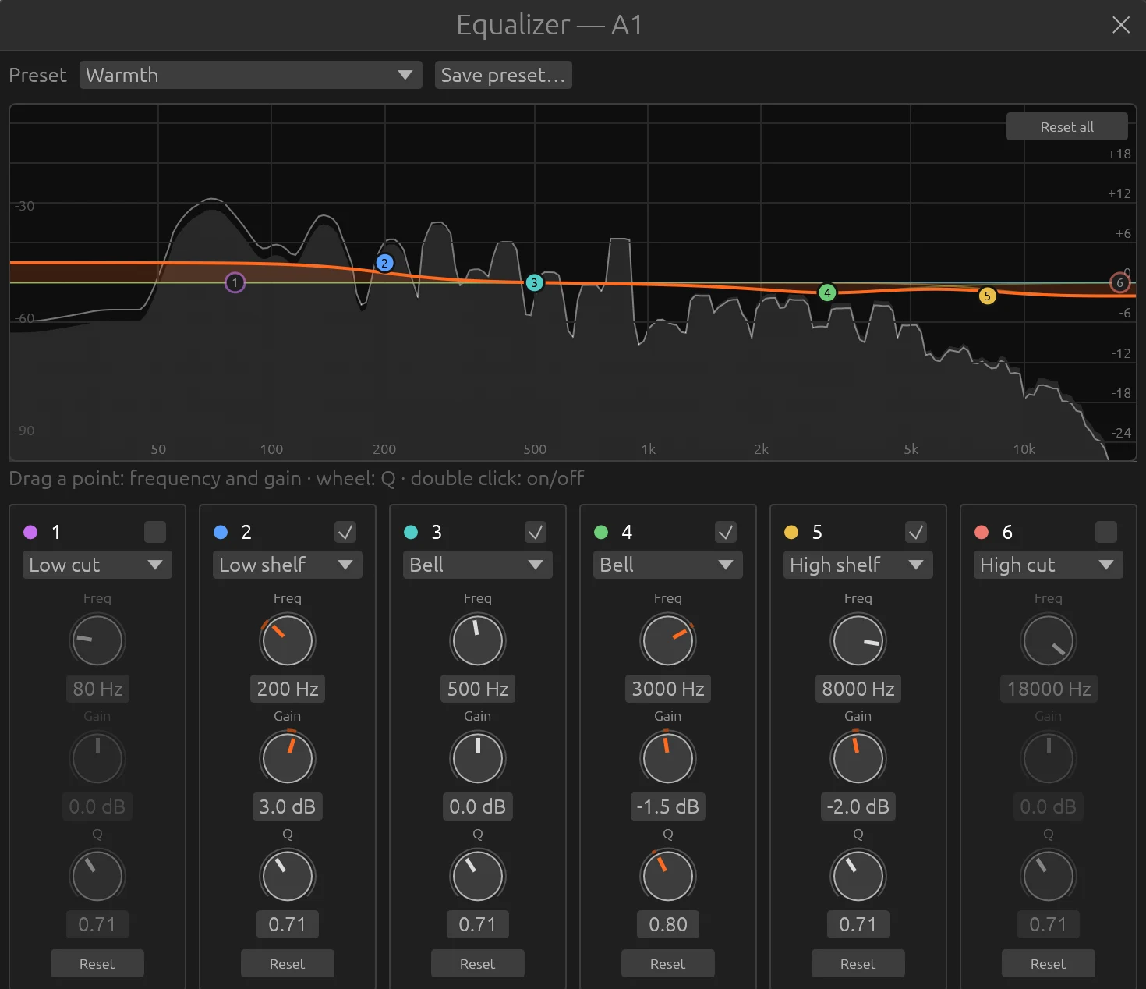Click band 5 Q knob
1146x989 pixels.
[858, 876]
